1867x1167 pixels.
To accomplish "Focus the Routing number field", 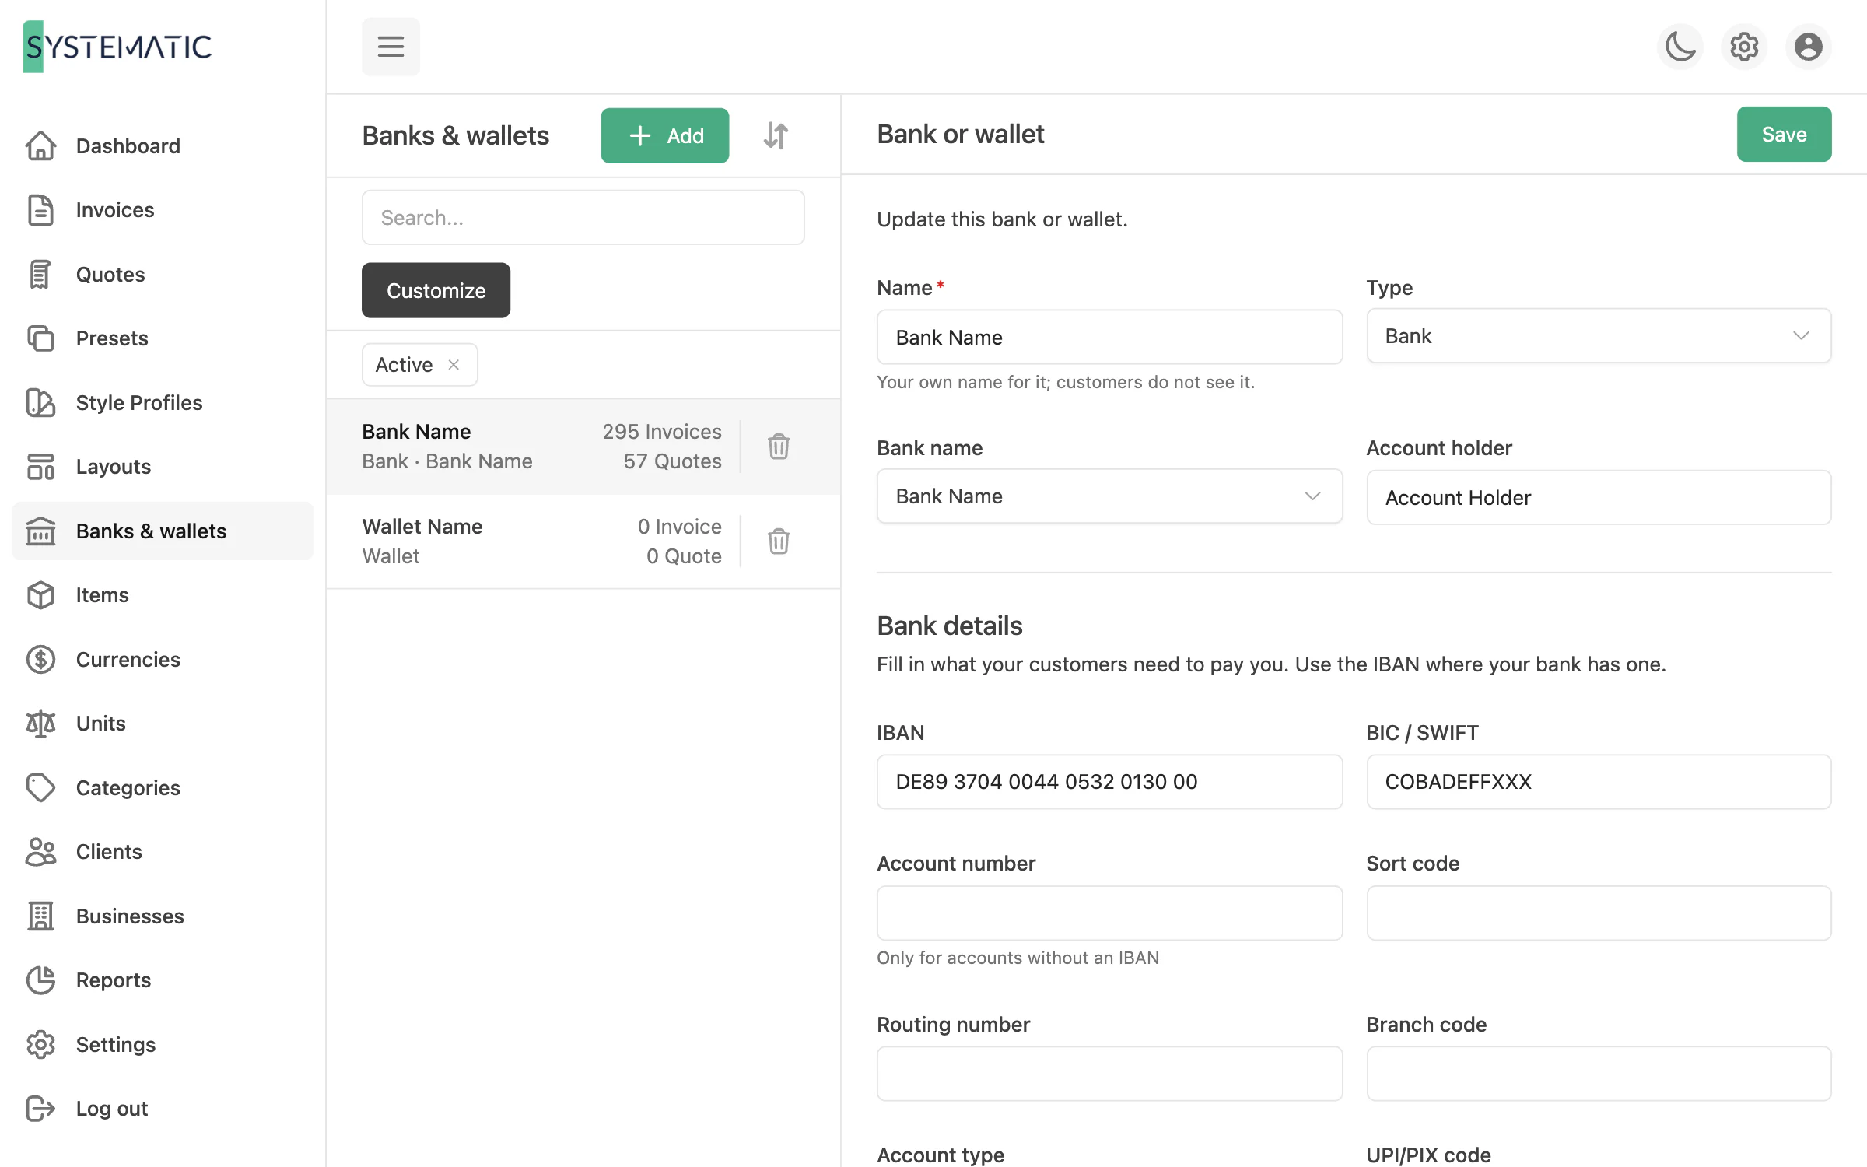I will point(1109,1074).
